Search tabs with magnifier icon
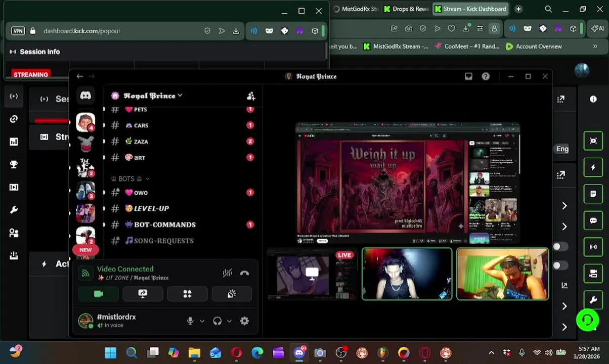Viewport: 609px width, 364px height. [x=548, y=9]
